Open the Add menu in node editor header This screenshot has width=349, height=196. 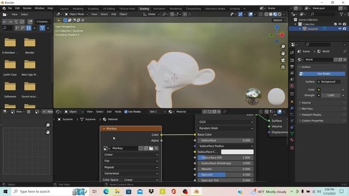[109, 112]
